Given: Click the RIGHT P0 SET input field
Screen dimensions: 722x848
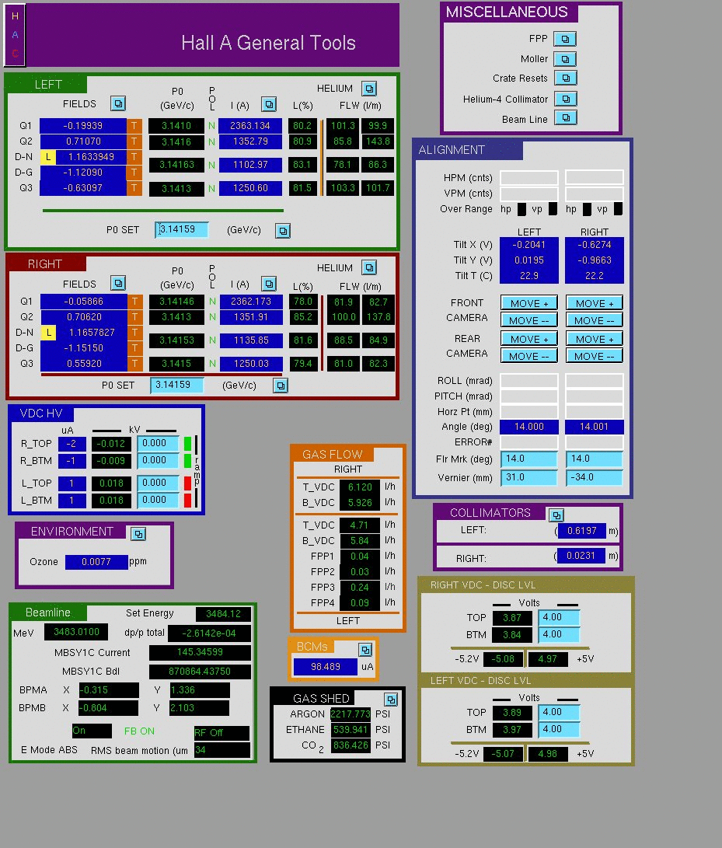Looking at the screenshot, I should 177,385.
